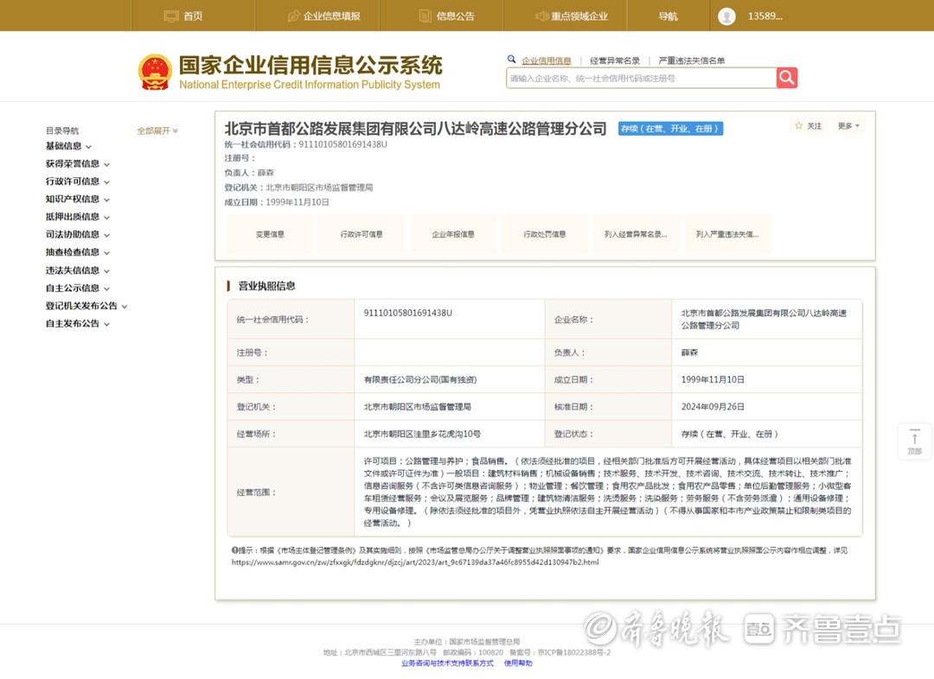Expand 登记机关发布公告 in sidebar
This screenshot has width=934, height=679.
86,306
